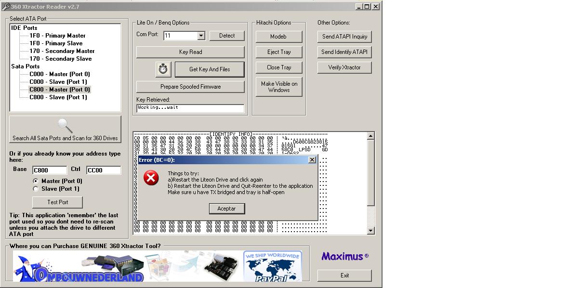Viewport: 579px width, 288px height.
Task: Click Send ATAPI Inquiry button
Action: pos(344,37)
